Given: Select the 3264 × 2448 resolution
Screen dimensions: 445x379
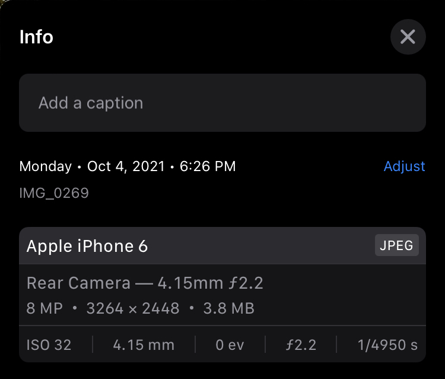Looking at the screenshot, I should click(x=132, y=308).
